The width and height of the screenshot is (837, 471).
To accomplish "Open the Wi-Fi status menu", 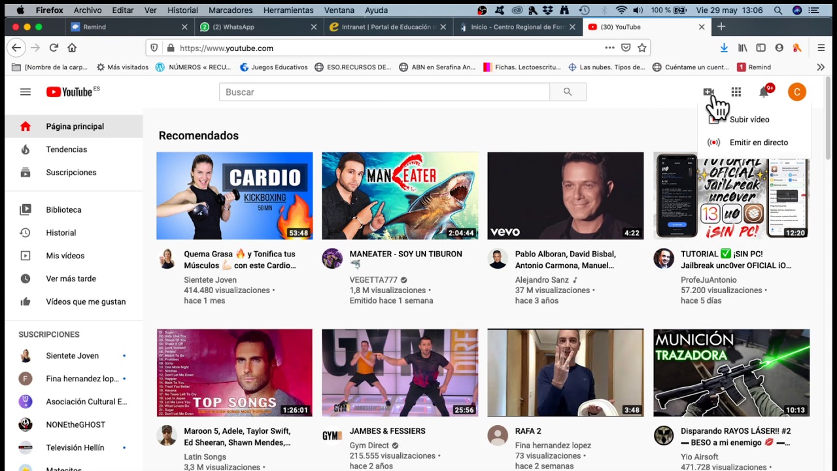I will [621, 10].
